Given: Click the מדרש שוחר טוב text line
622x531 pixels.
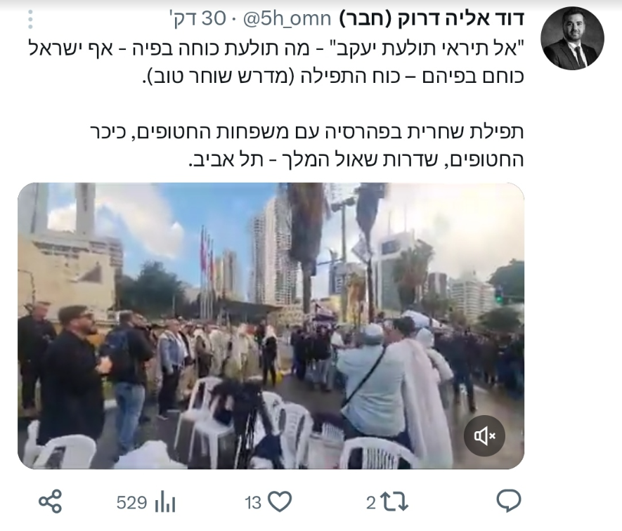Looking at the screenshot, I should (333, 76).
